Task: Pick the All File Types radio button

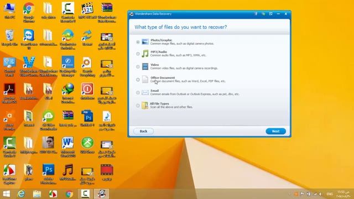Action: click(x=138, y=106)
